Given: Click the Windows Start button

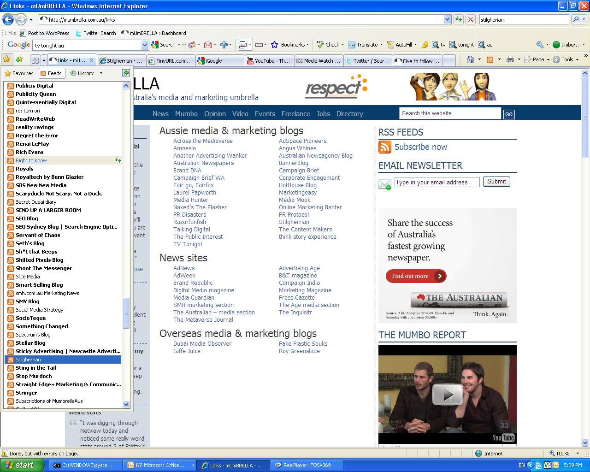Looking at the screenshot, I should [x=22, y=465].
